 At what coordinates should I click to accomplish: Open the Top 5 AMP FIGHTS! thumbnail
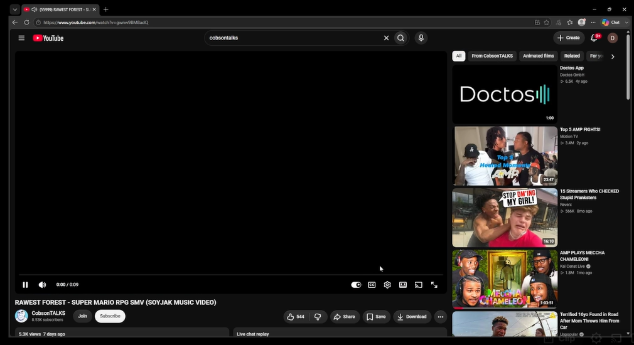pyautogui.click(x=505, y=156)
